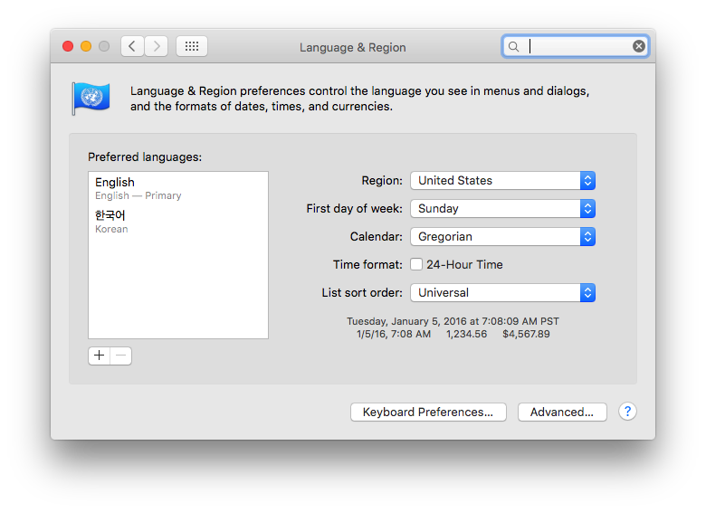
Task: Click the yellow minimize window button
Action: point(86,46)
